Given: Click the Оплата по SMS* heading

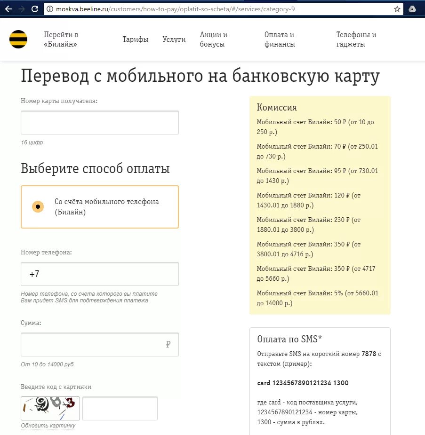Looking at the screenshot, I should 289,339.
